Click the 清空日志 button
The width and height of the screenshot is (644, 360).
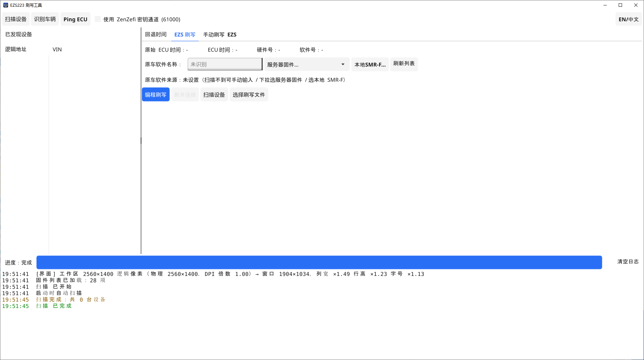[628, 262]
